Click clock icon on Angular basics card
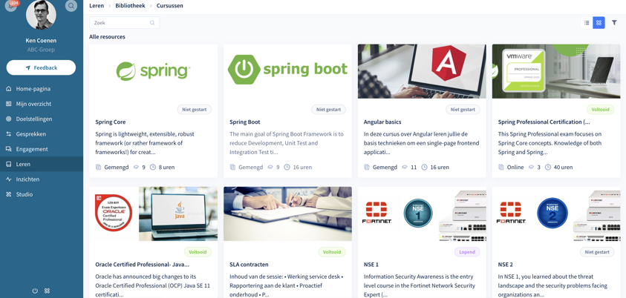The width and height of the screenshot is (626, 298). coord(424,168)
